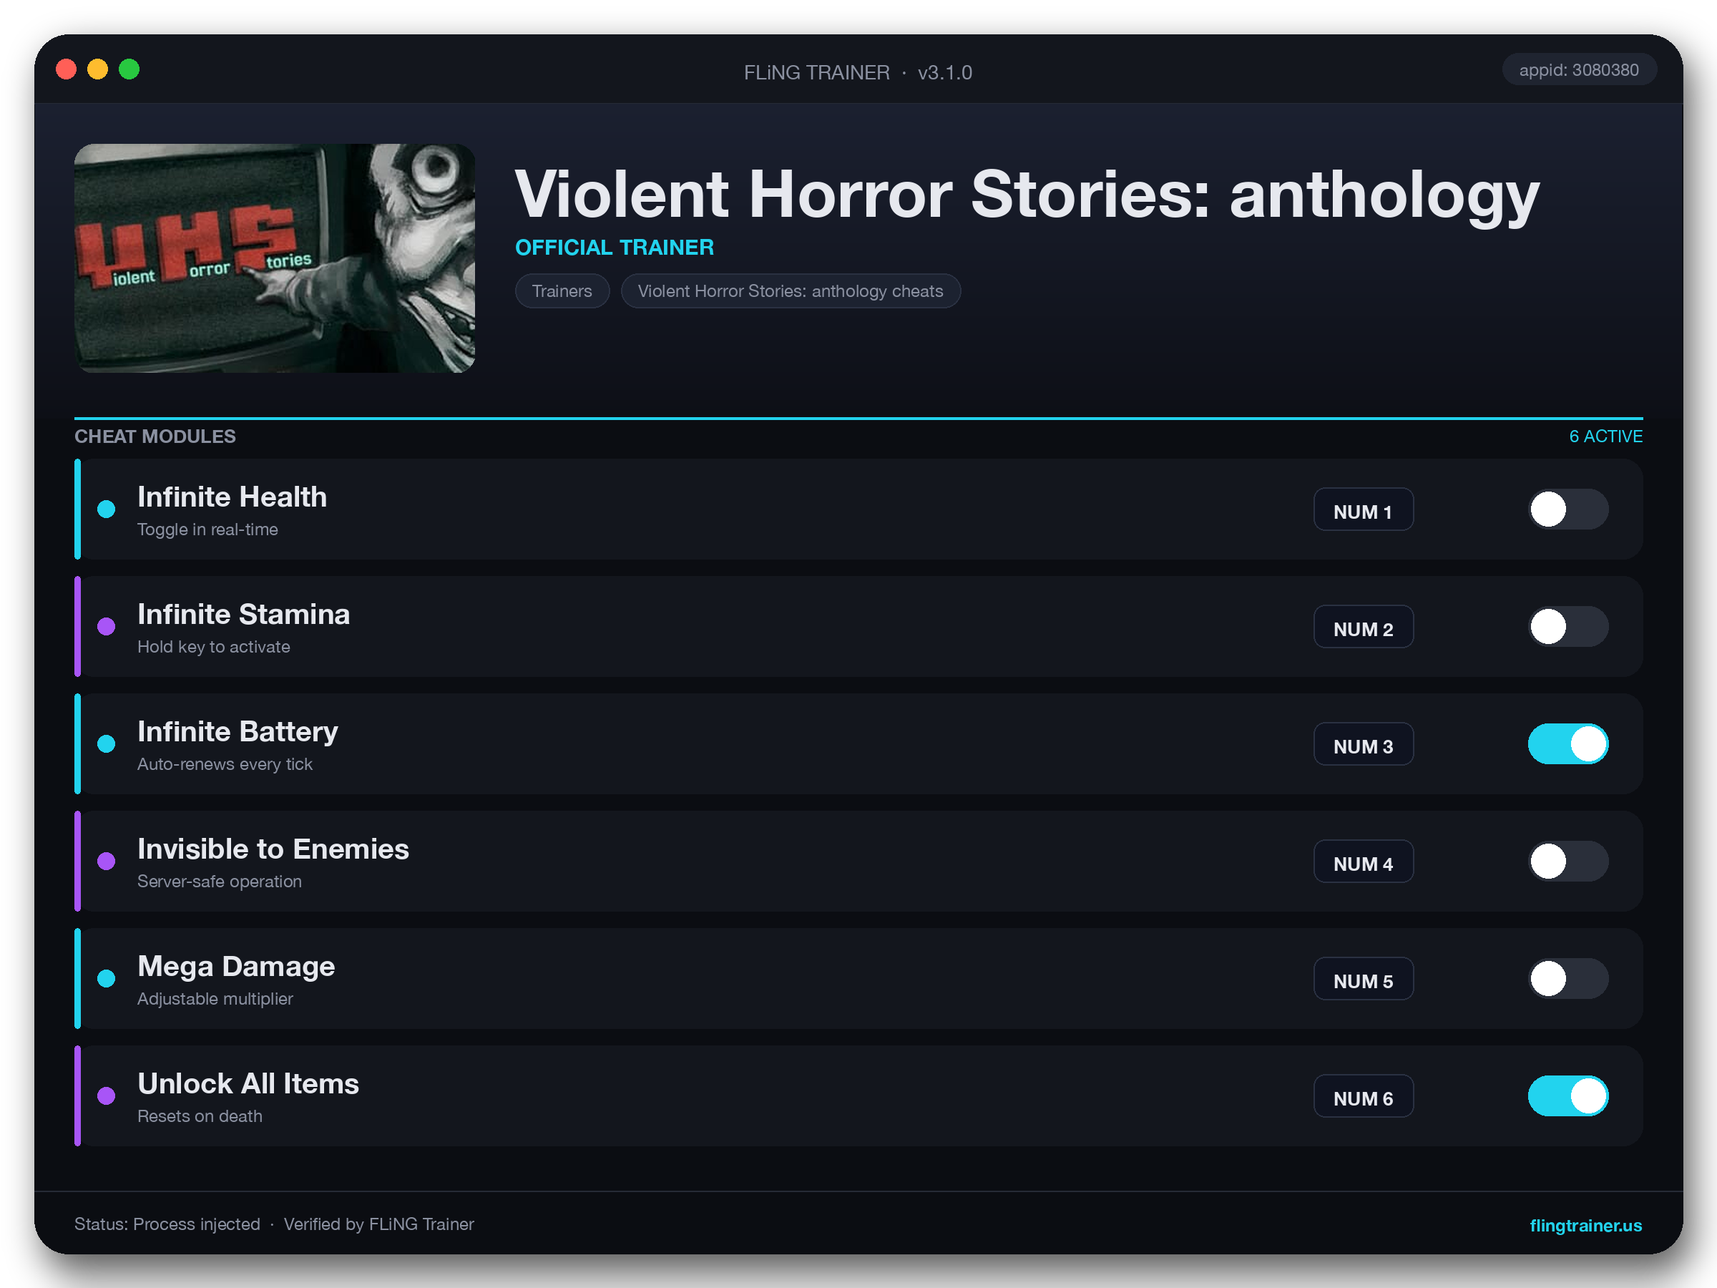Viewport: 1717px width, 1288px height.
Task: Switch on Invisible to Enemies
Action: pyautogui.click(x=1568, y=861)
